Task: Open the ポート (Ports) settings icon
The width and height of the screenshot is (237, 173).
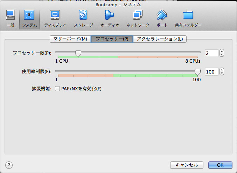Action: [162, 19]
